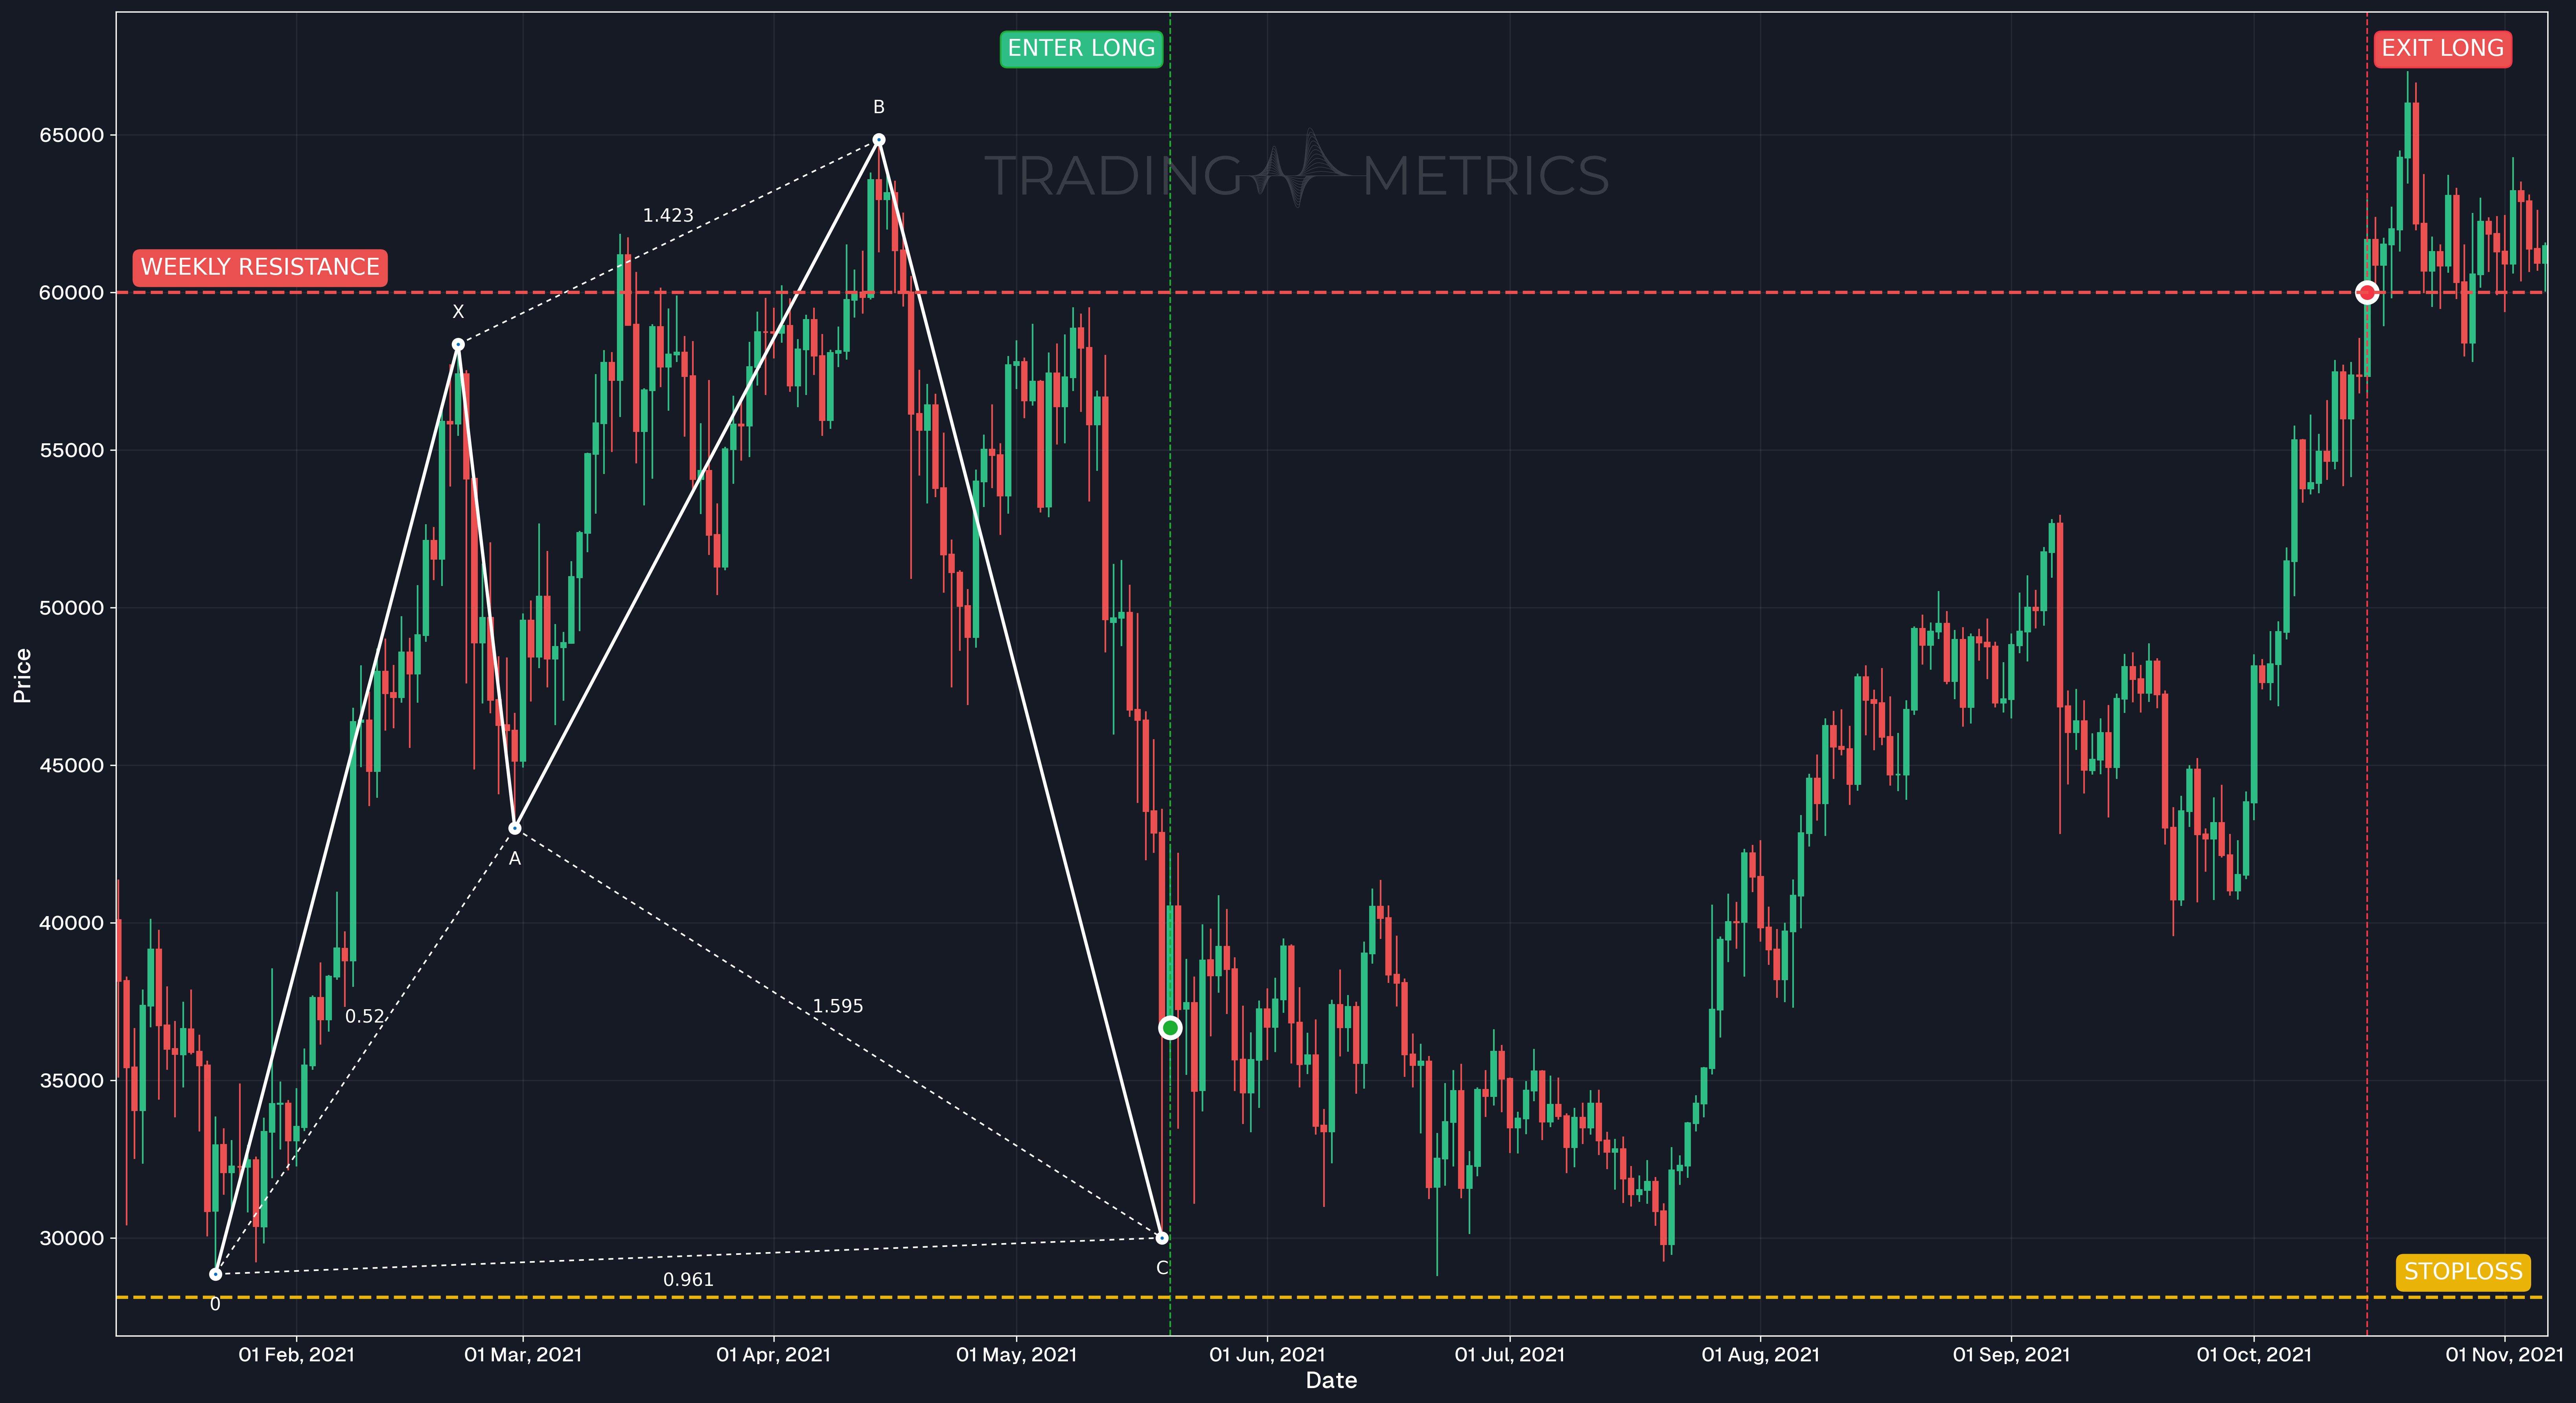
Task: Click the letter label 'X' on the pattern
Action: pos(458,312)
